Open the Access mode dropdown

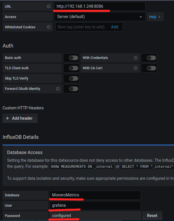[x=100, y=17]
